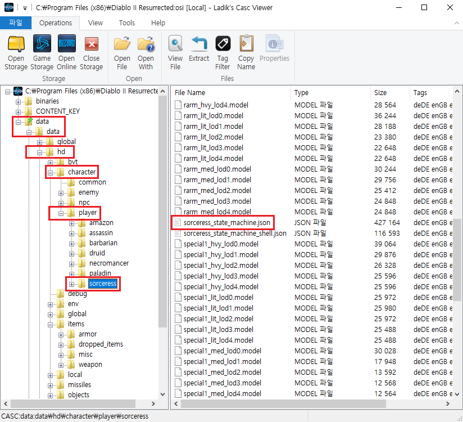
Task: Click the file list scroll-down arrow
Action: pos(457,394)
